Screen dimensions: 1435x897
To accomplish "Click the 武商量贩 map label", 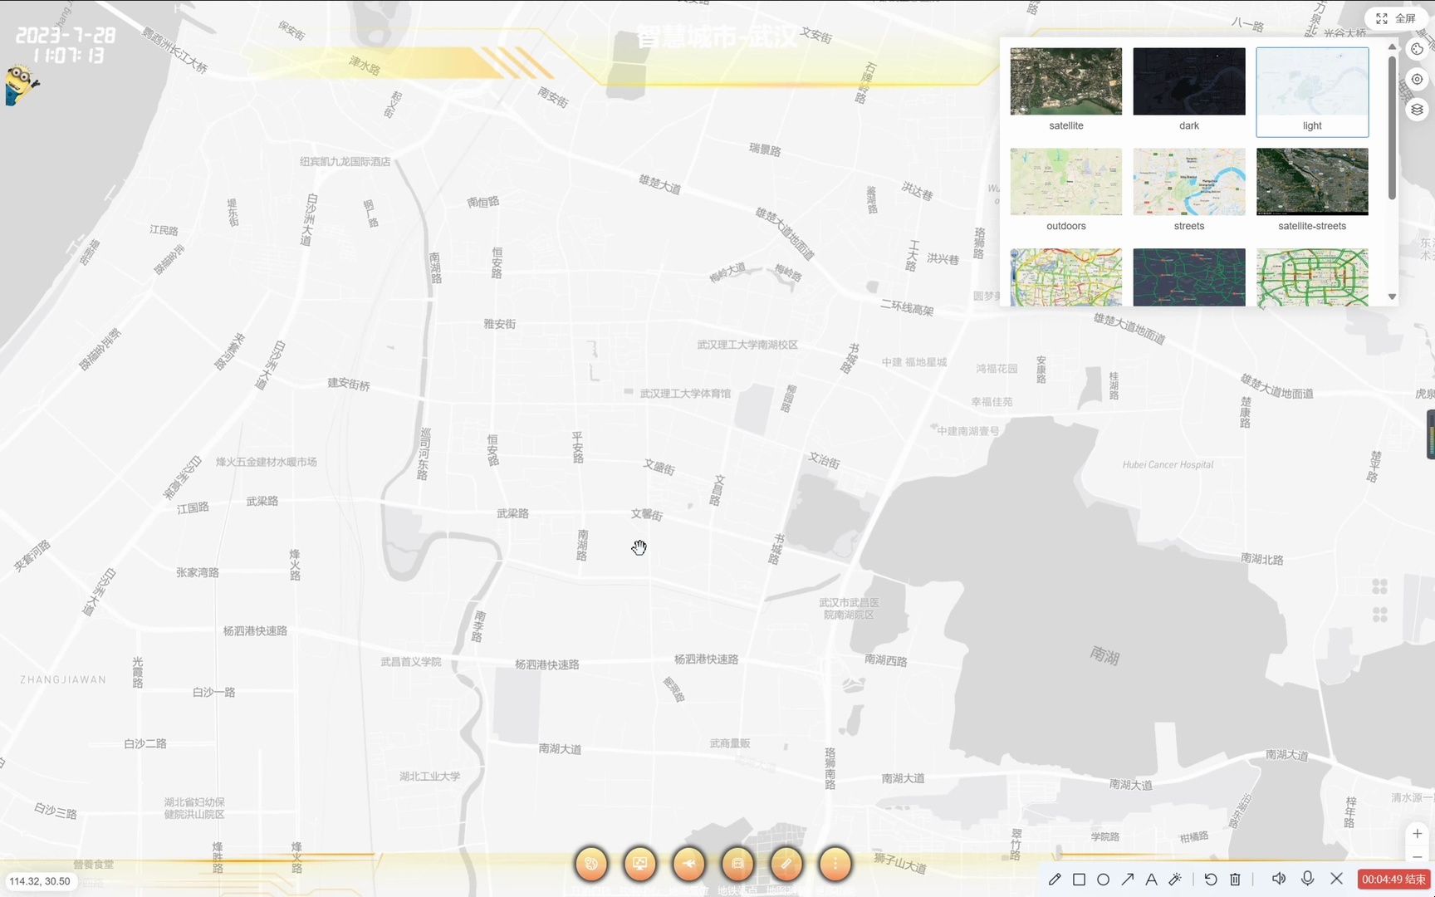I will 730,743.
